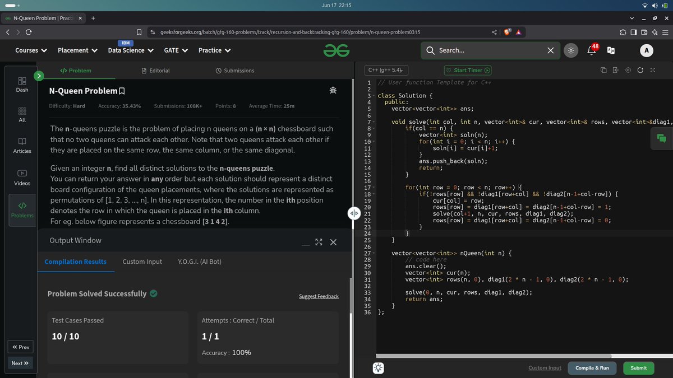This screenshot has width=673, height=378.
Task: Expand the Practice dropdown menu
Action: [x=214, y=50]
